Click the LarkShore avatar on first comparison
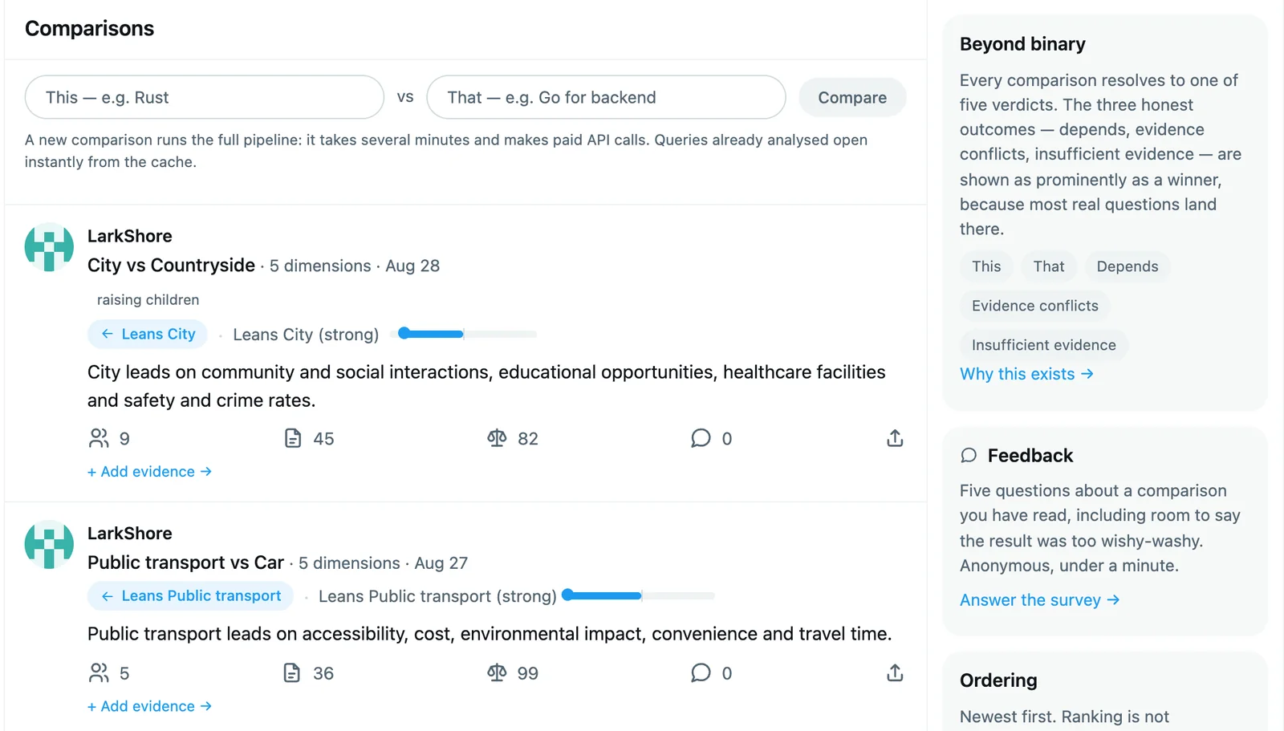 click(x=49, y=247)
